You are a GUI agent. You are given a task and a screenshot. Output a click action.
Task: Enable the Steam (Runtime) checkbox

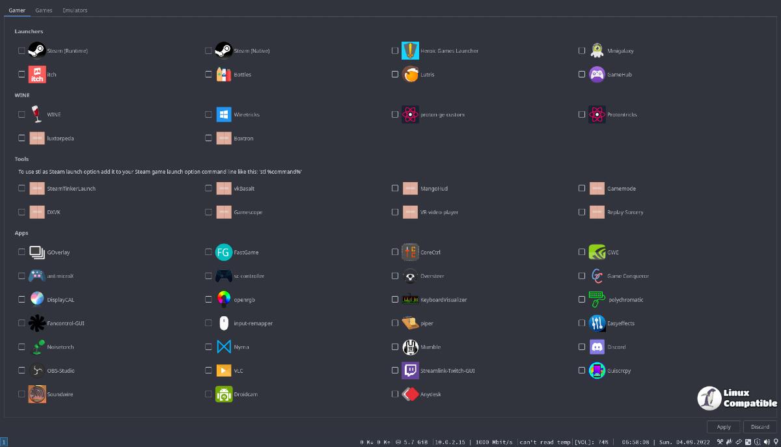click(x=21, y=51)
